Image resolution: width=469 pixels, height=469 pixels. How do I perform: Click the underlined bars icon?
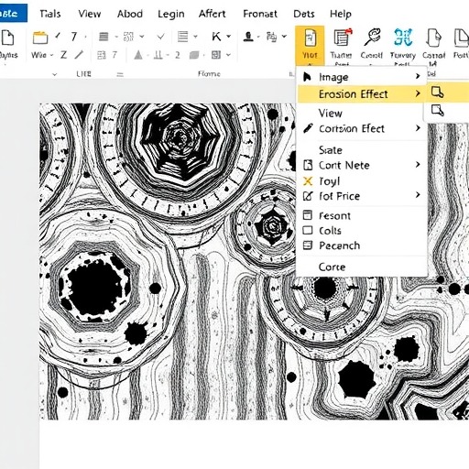[158, 55]
